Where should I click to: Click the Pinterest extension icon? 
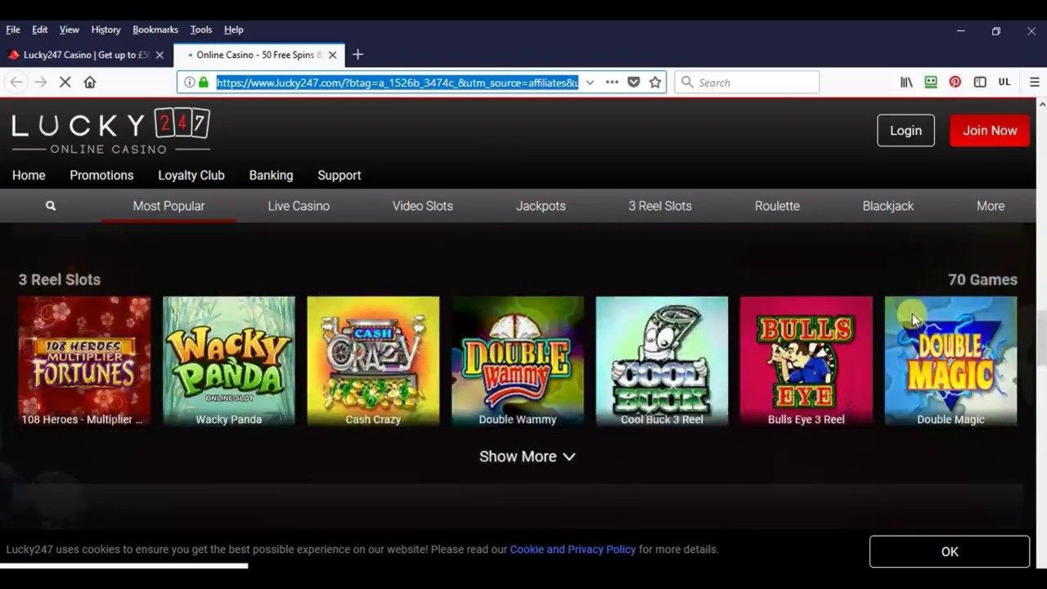point(955,82)
